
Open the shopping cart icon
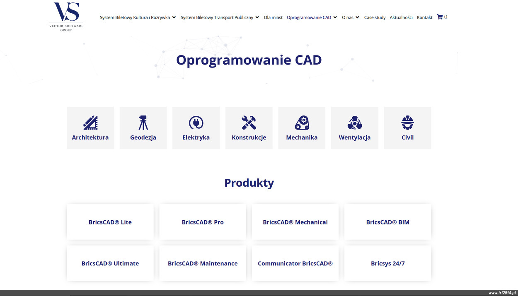point(440,17)
